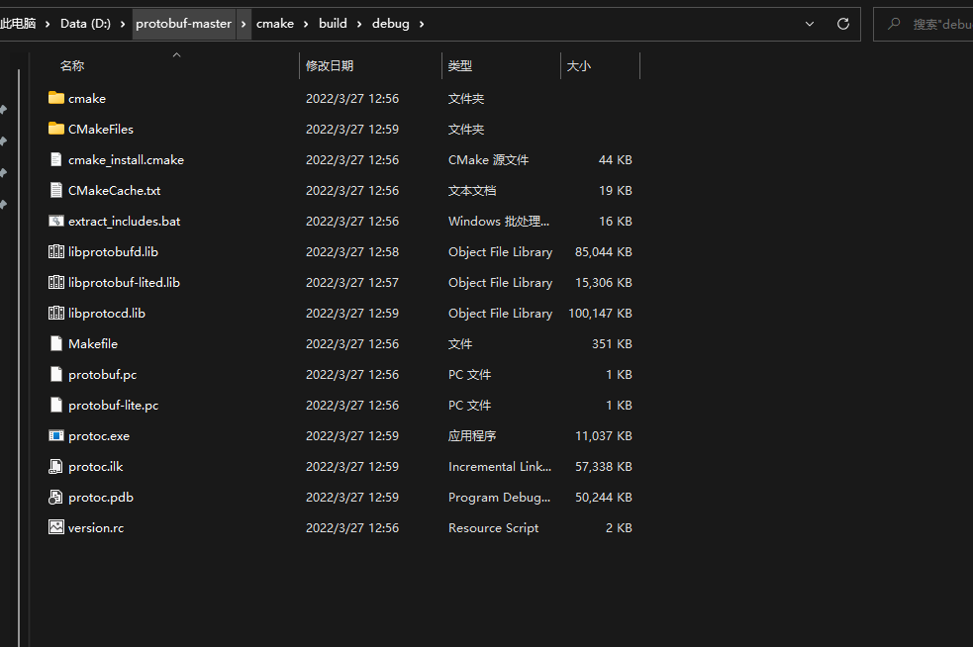Open address bar history dropdown
The height and width of the screenshot is (647, 973).
pos(809,24)
